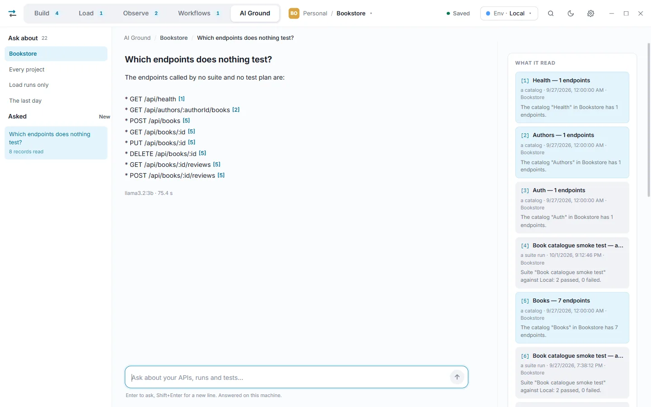Click Personal in the project path
This screenshot has width=651, height=407.
pos(315,14)
